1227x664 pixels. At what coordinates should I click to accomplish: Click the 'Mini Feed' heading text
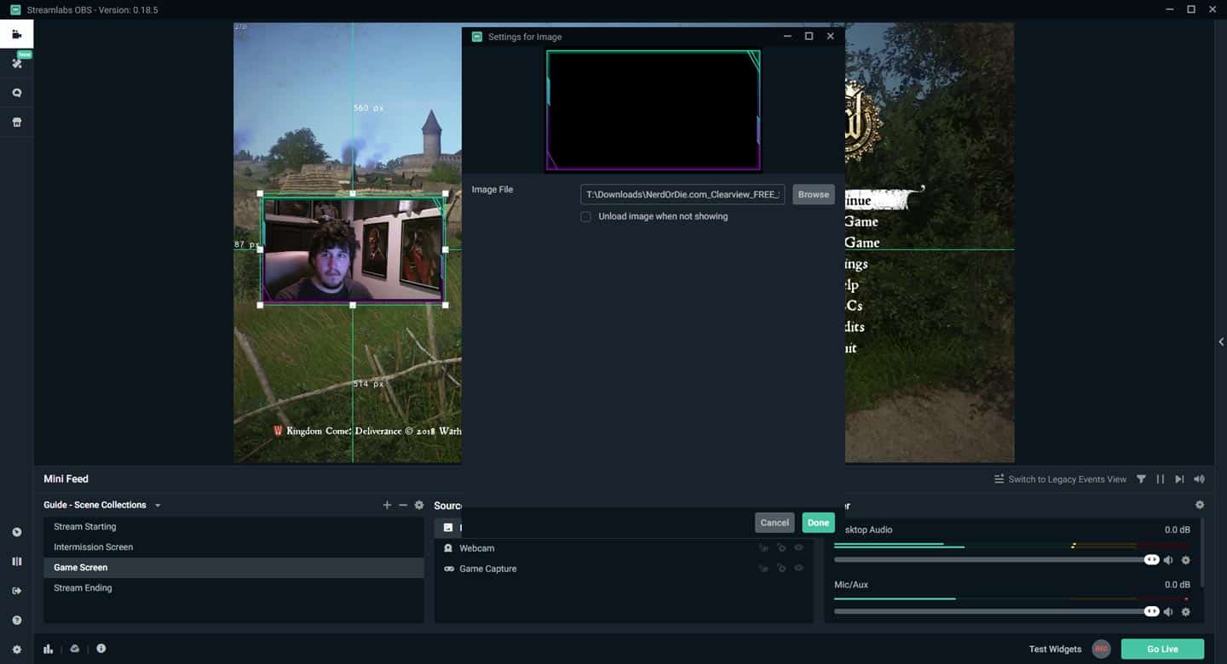[66, 479]
